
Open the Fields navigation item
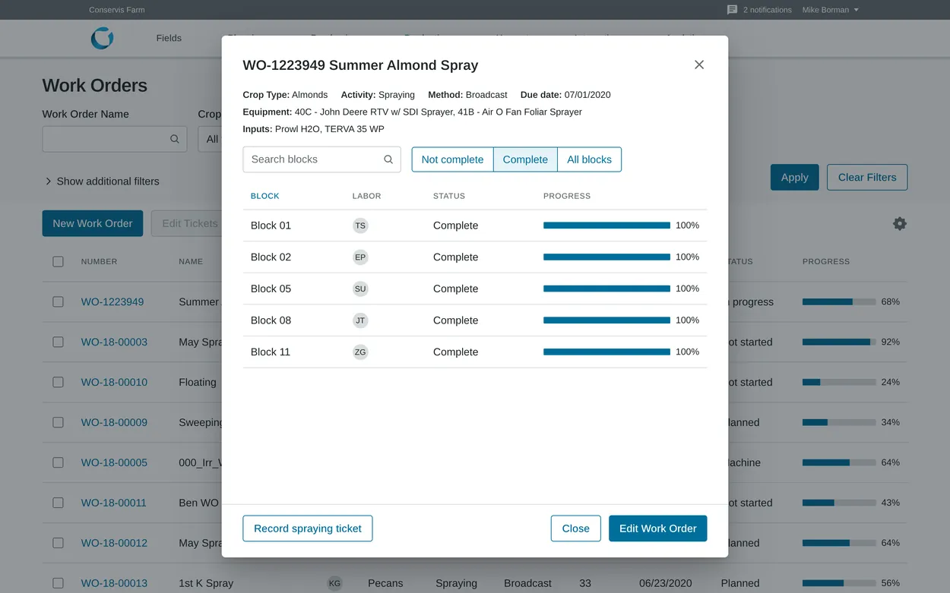pos(169,38)
